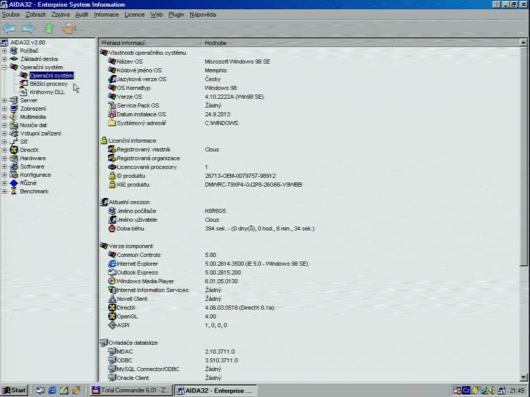The height and width of the screenshot is (397, 530).
Task: Click the Cz keyboard language tray indicator
Action: coord(466,390)
